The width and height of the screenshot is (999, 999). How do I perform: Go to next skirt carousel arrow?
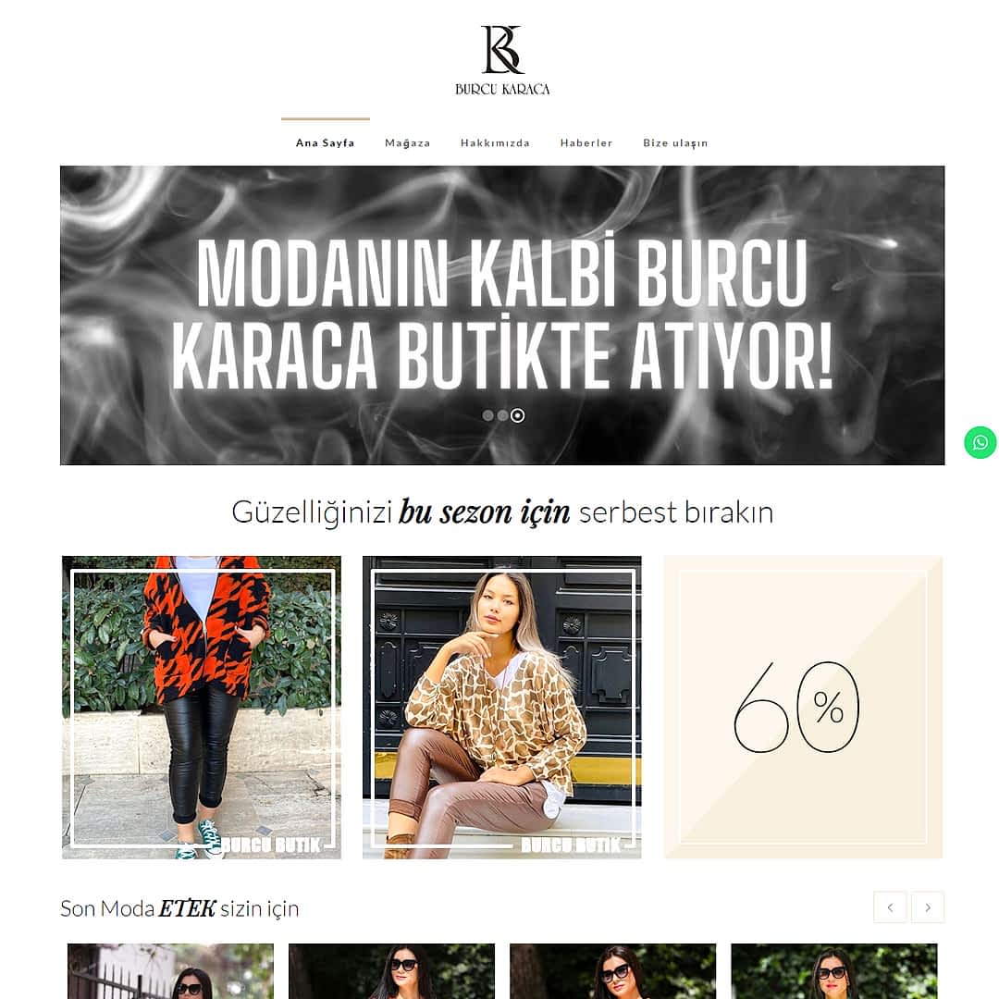tap(928, 907)
